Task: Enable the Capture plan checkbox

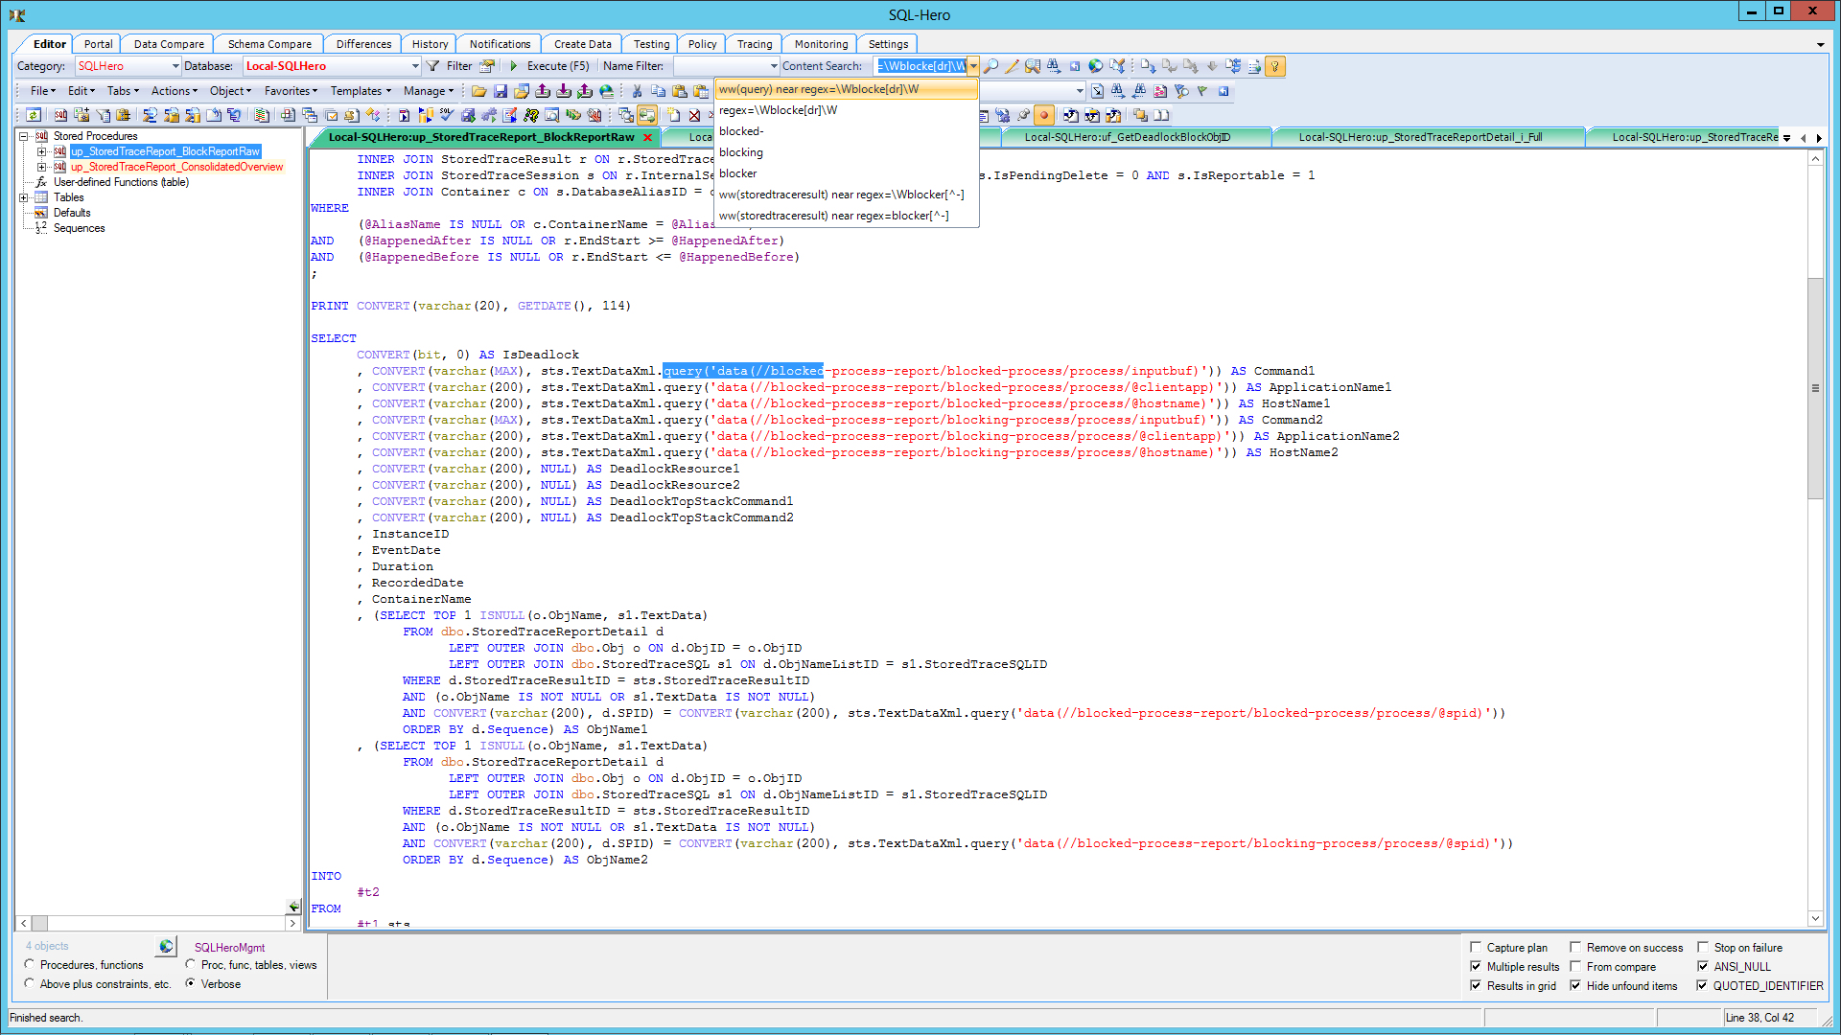Action: click(1476, 947)
